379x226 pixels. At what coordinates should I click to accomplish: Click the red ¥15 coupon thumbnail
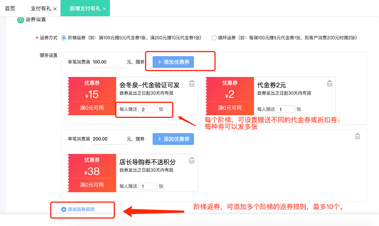92,95
